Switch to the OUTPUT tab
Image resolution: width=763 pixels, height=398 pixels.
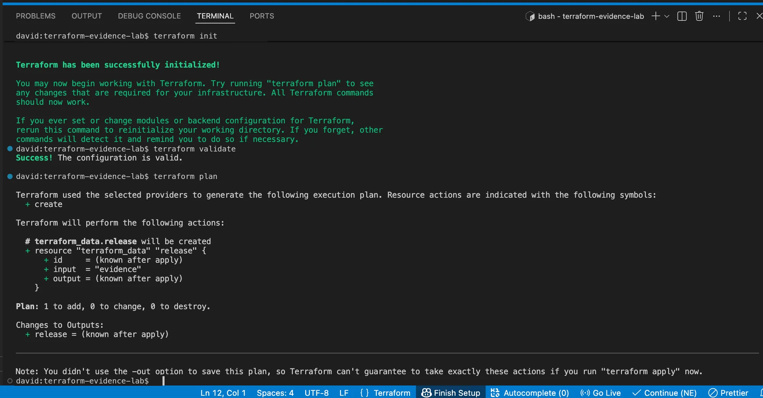click(87, 16)
